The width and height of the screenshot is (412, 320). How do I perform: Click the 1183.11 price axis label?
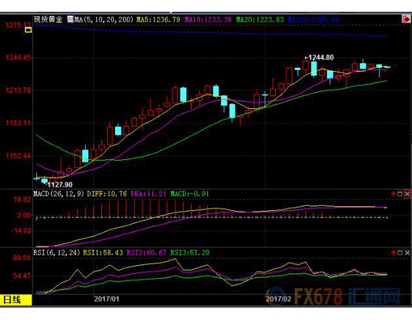click(x=18, y=123)
